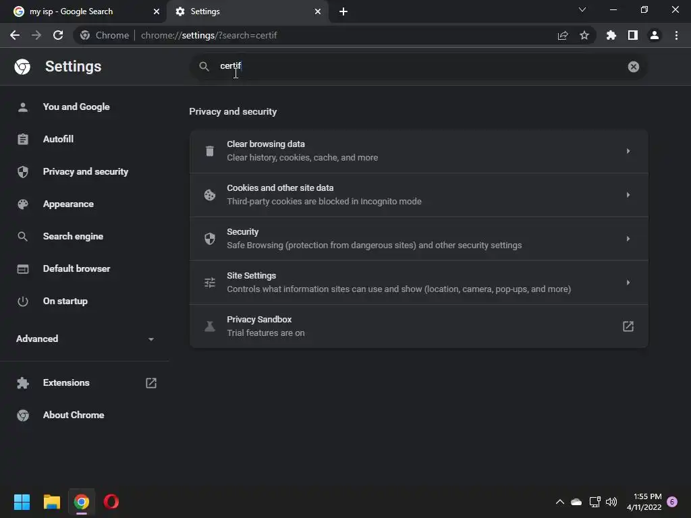Click the cookie icon in Cookies row
The height and width of the screenshot is (518, 691).
tap(210, 195)
